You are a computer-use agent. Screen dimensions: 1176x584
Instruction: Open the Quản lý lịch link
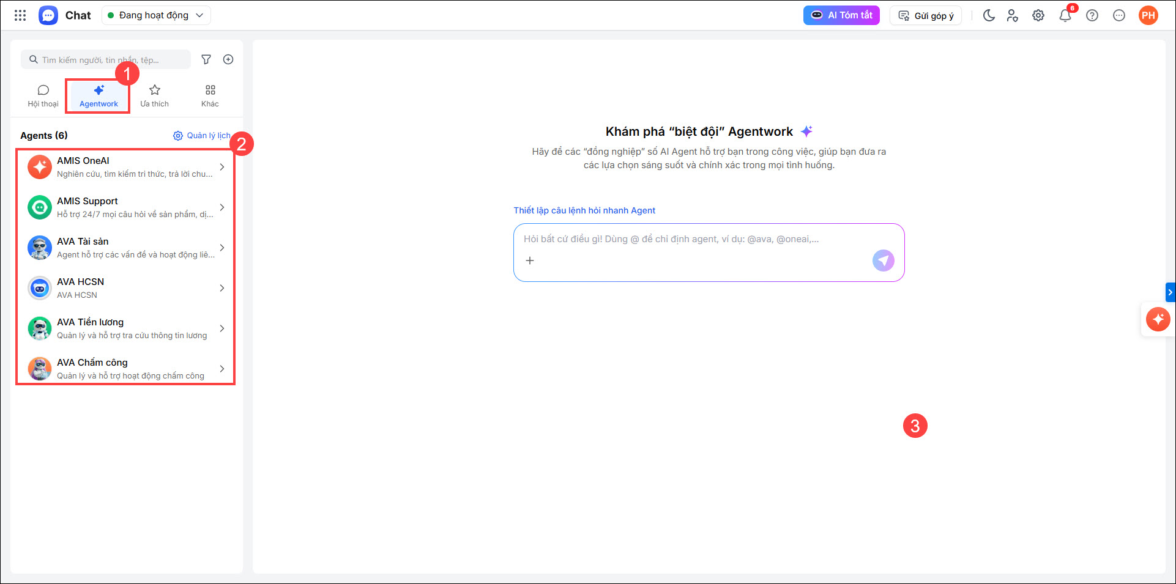pyautogui.click(x=202, y=136)
